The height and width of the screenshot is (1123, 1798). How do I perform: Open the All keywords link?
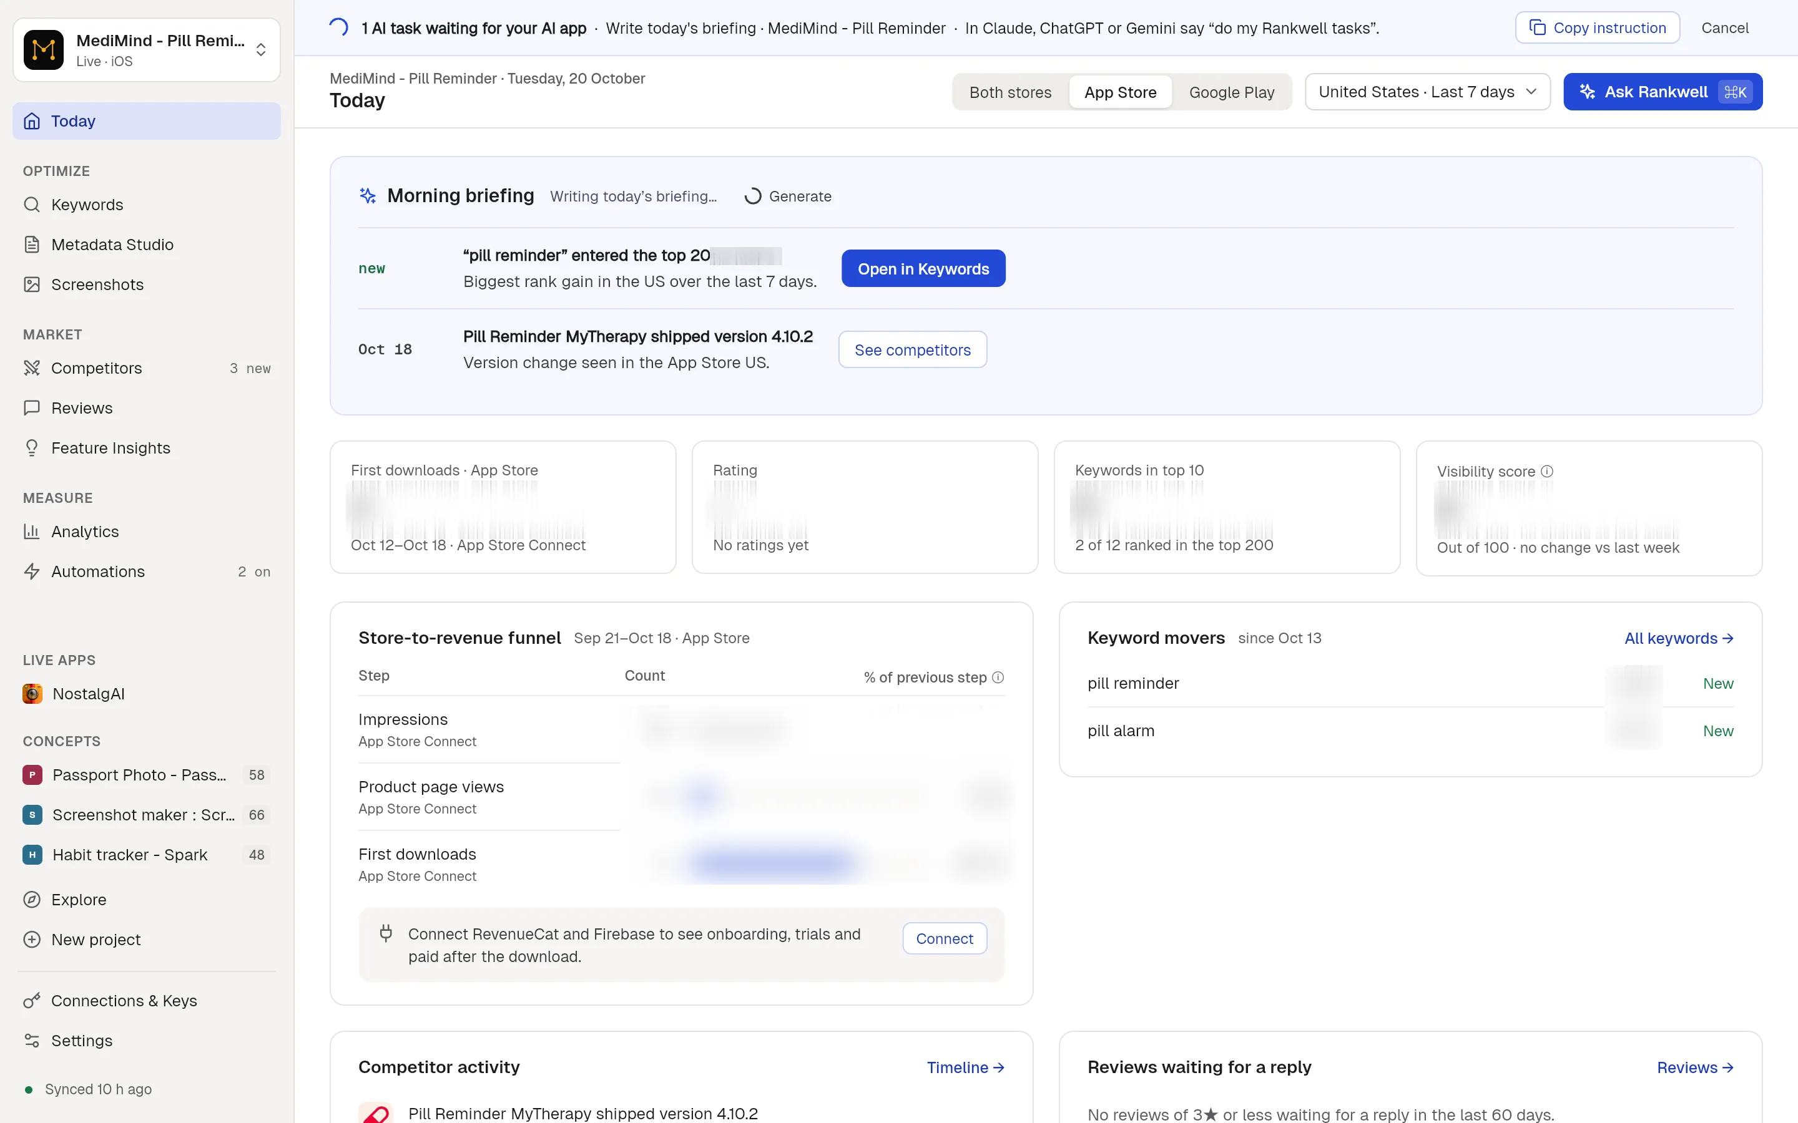(1678, 639)
